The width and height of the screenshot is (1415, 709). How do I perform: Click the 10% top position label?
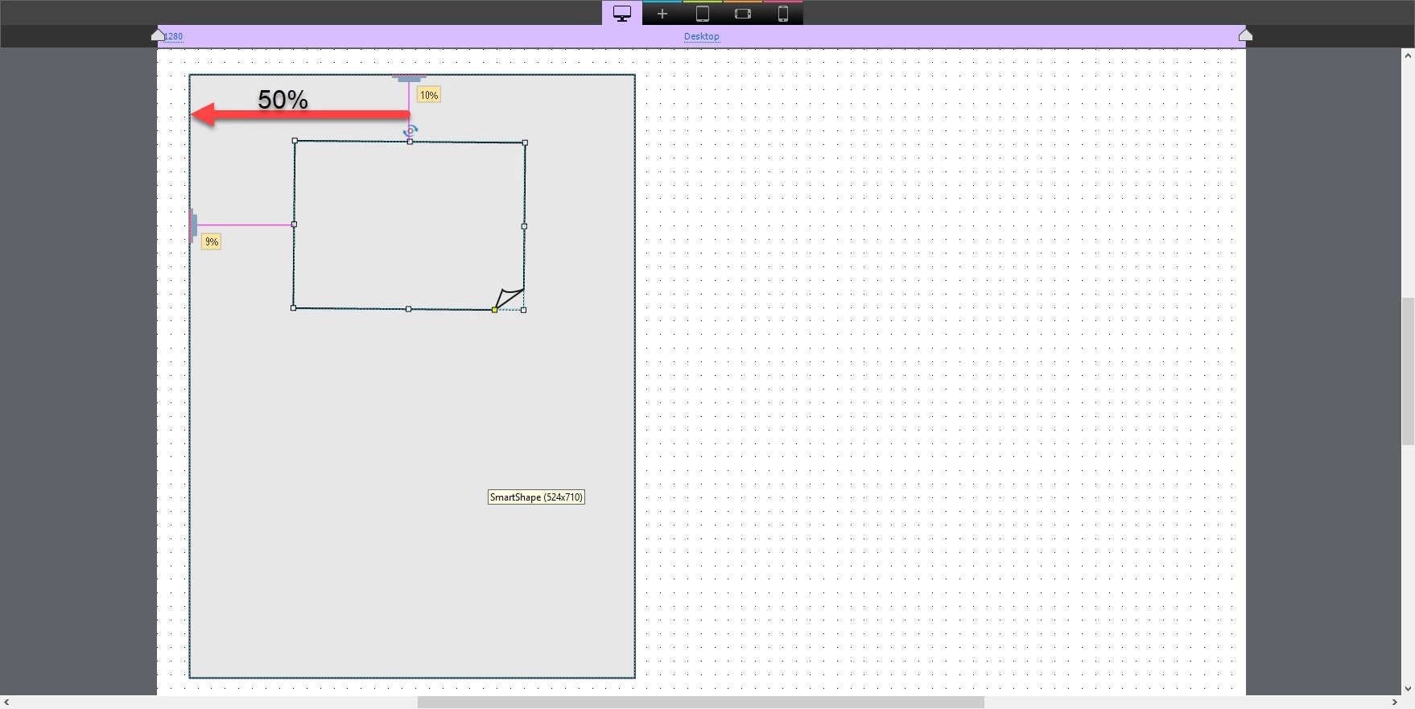[429, 95]
